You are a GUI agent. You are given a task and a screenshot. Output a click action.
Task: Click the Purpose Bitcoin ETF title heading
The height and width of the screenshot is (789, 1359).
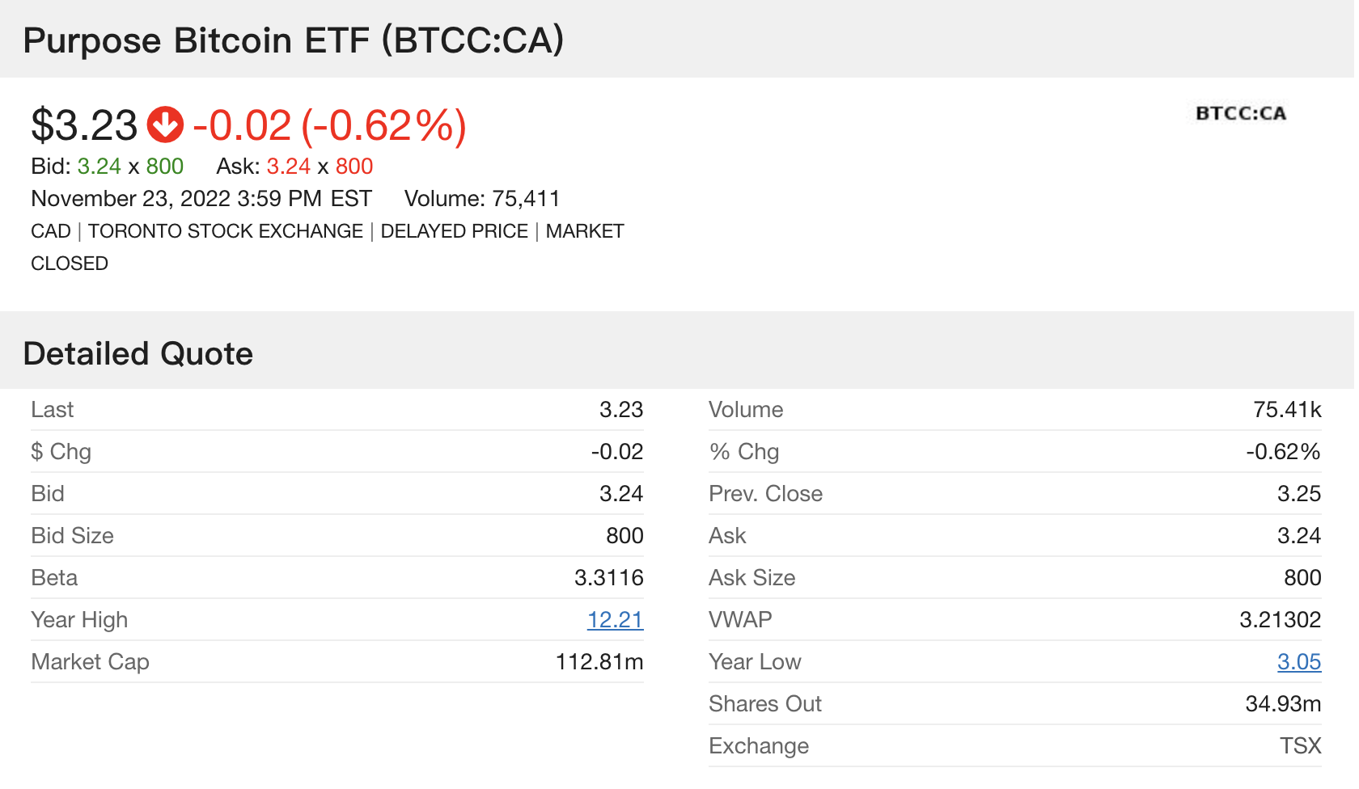pos(293,40)
